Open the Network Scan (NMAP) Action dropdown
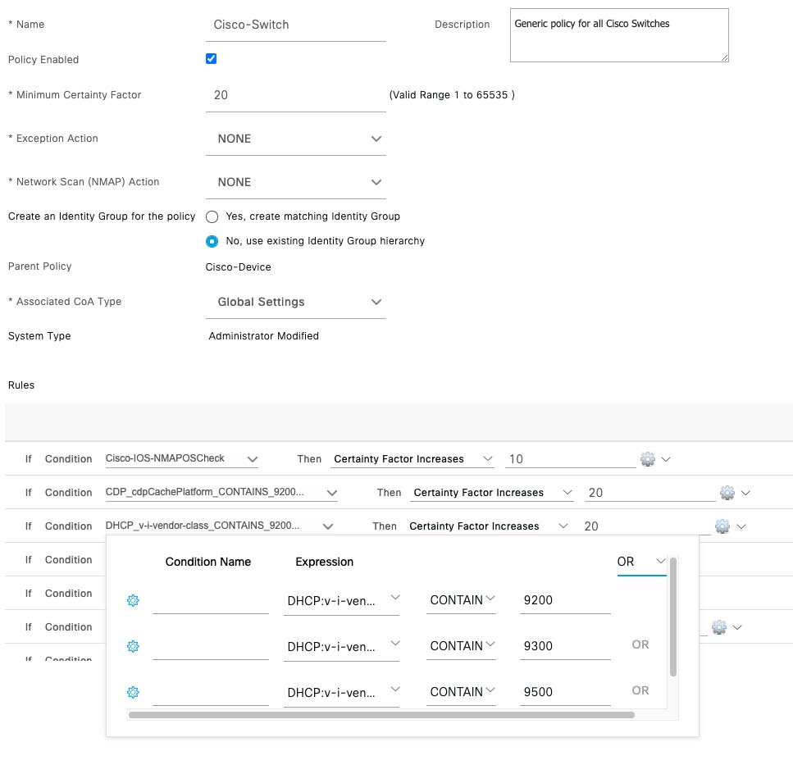 [x=296, y=183]
